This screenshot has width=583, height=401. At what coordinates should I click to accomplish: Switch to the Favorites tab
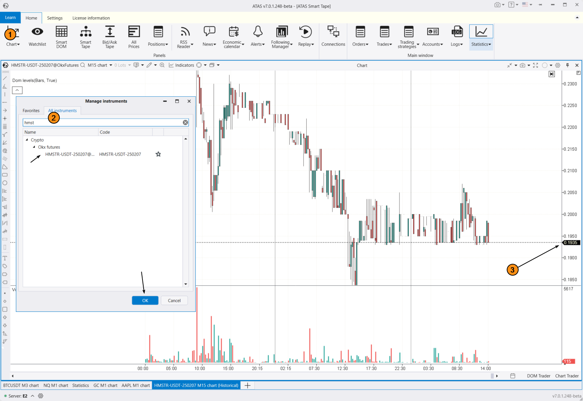click(x=31, y=111)
